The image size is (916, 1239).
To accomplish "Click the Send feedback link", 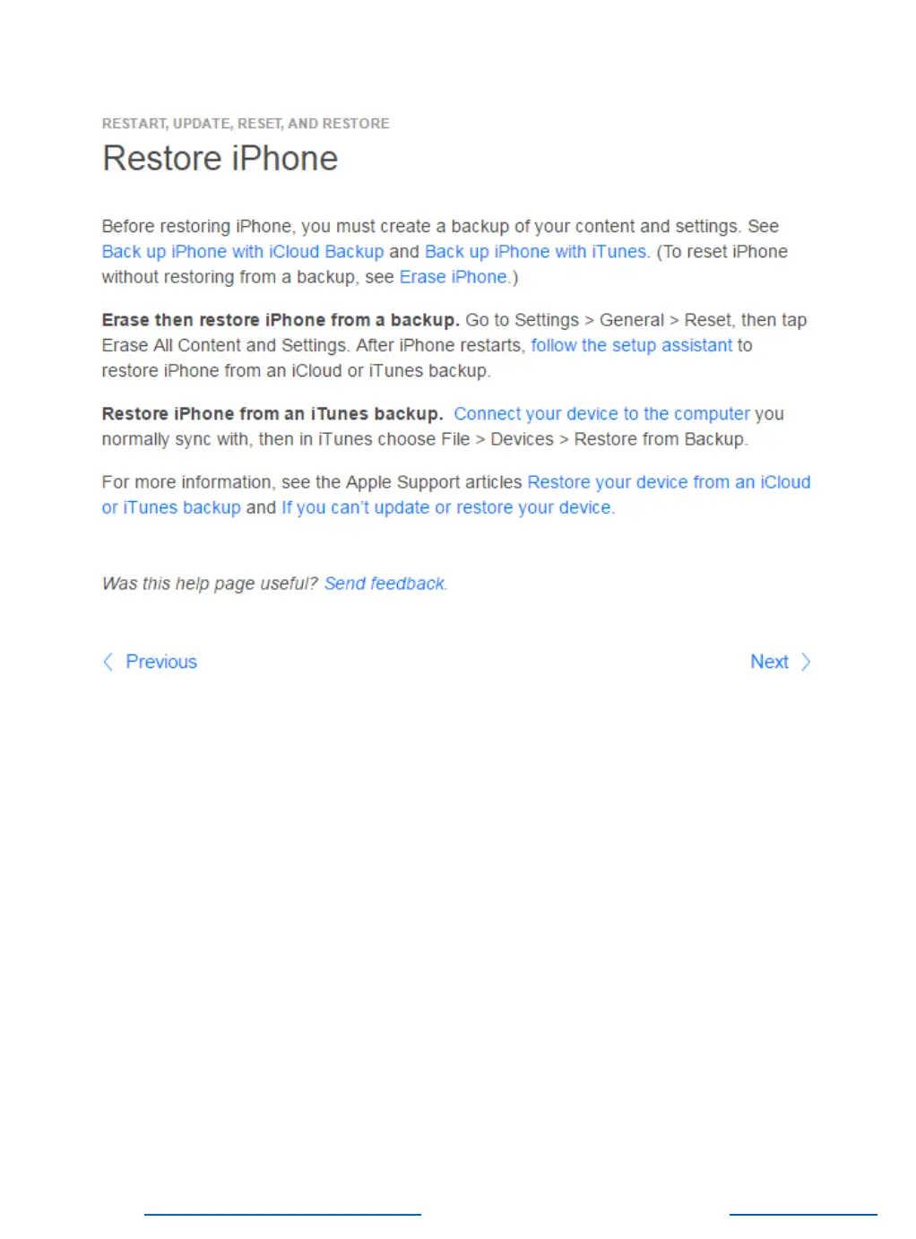I will click(x=385, y=584).
